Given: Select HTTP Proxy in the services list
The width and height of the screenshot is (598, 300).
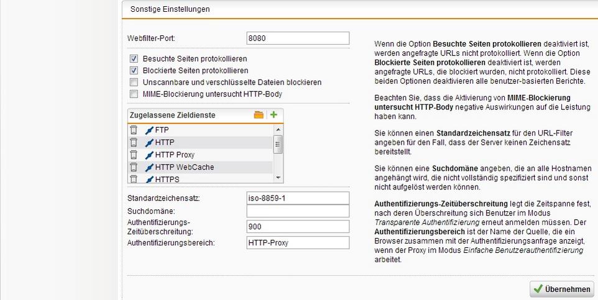Looking at the screenshot, I should coord(175,155).
